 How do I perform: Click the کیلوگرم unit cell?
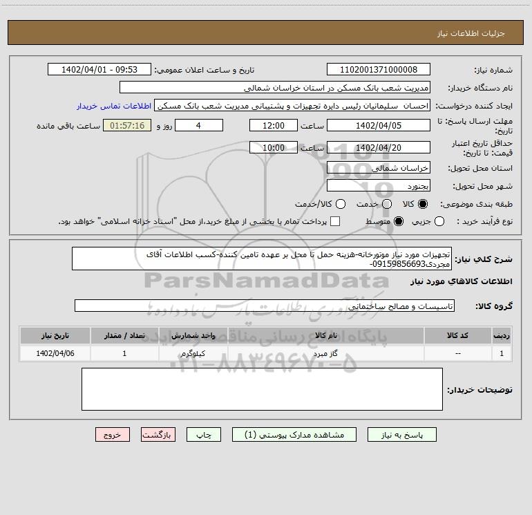click(193, 353)
